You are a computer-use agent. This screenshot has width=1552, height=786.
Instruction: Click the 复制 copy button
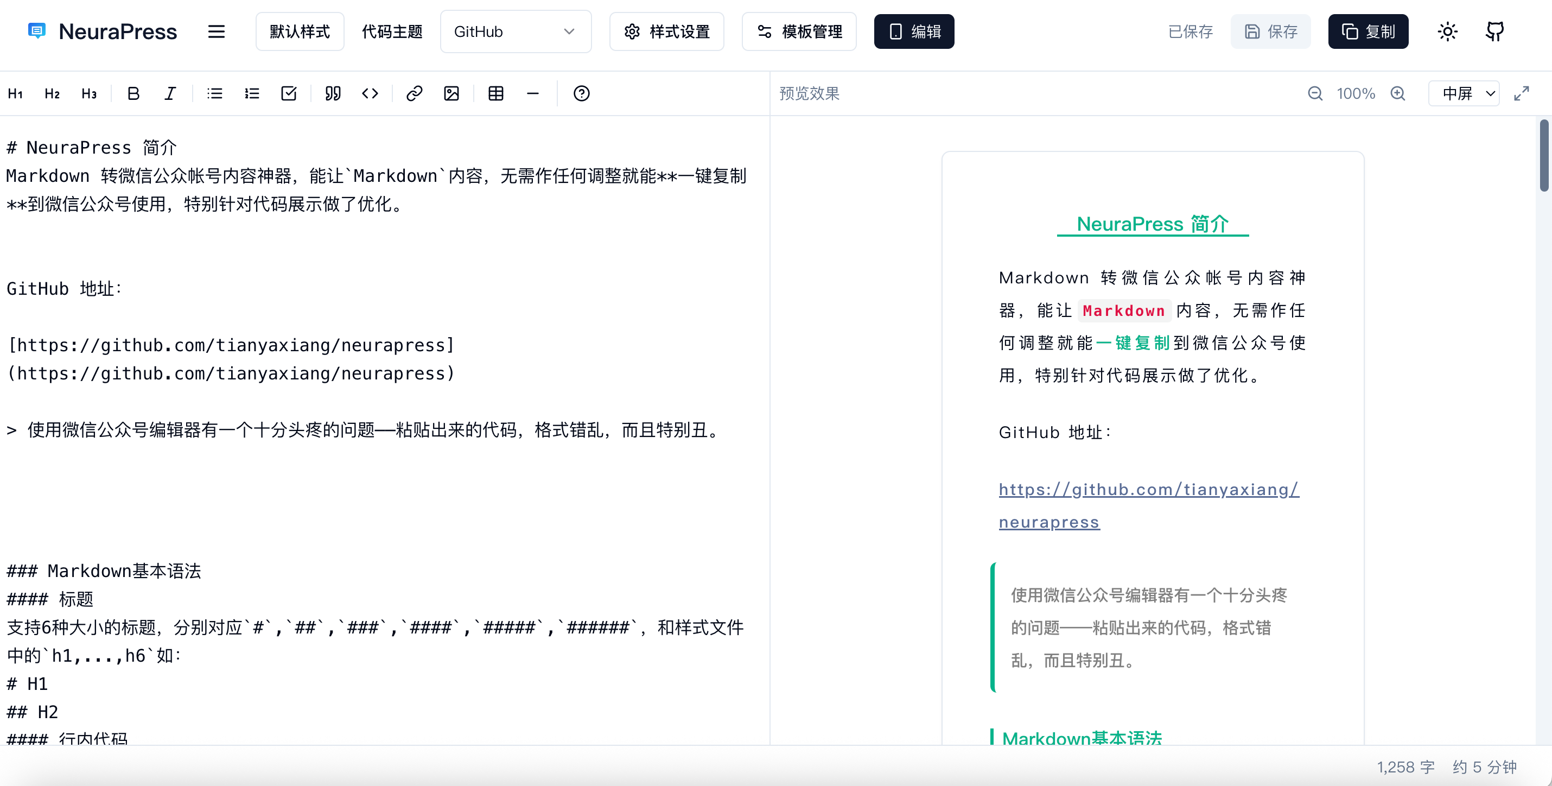click(1367, 31)
